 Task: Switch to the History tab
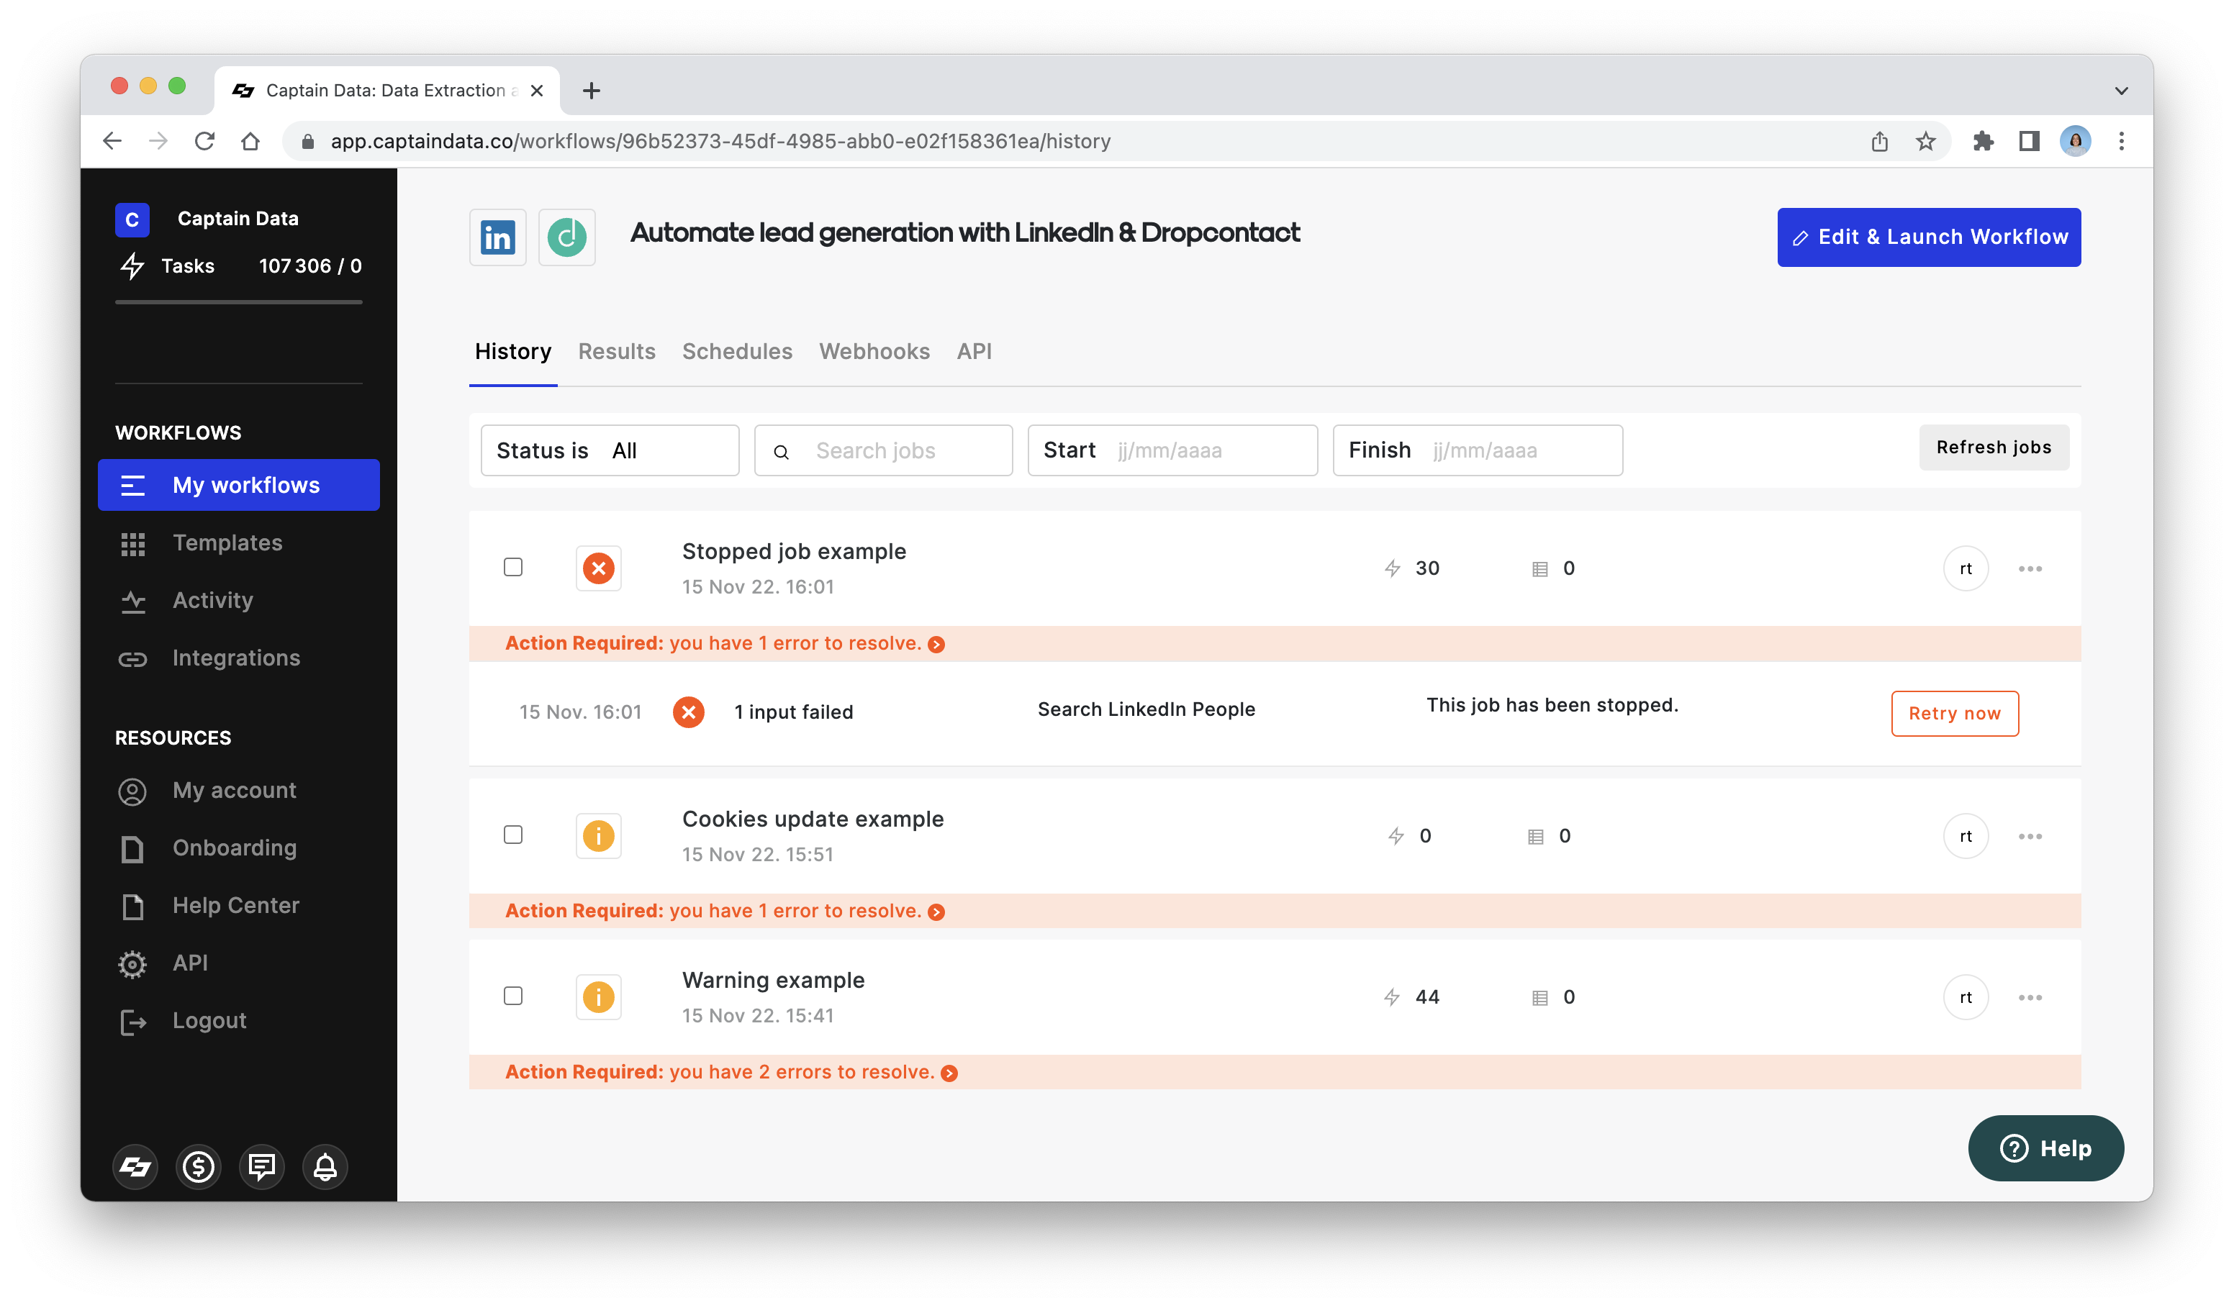pyautogui.click(x=513, y=352)
